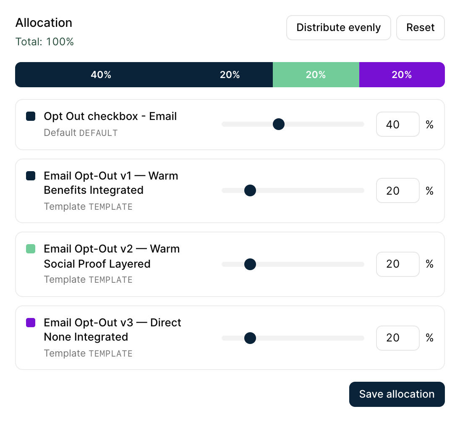Select Email Opt-Out v2 slider handle
Viewport: 460px width, 422px height.
pyautogui.click(x=250, y=264)
